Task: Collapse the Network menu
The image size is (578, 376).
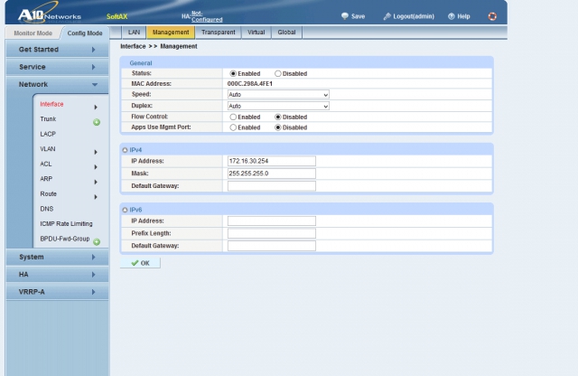Action: (57, 84)
